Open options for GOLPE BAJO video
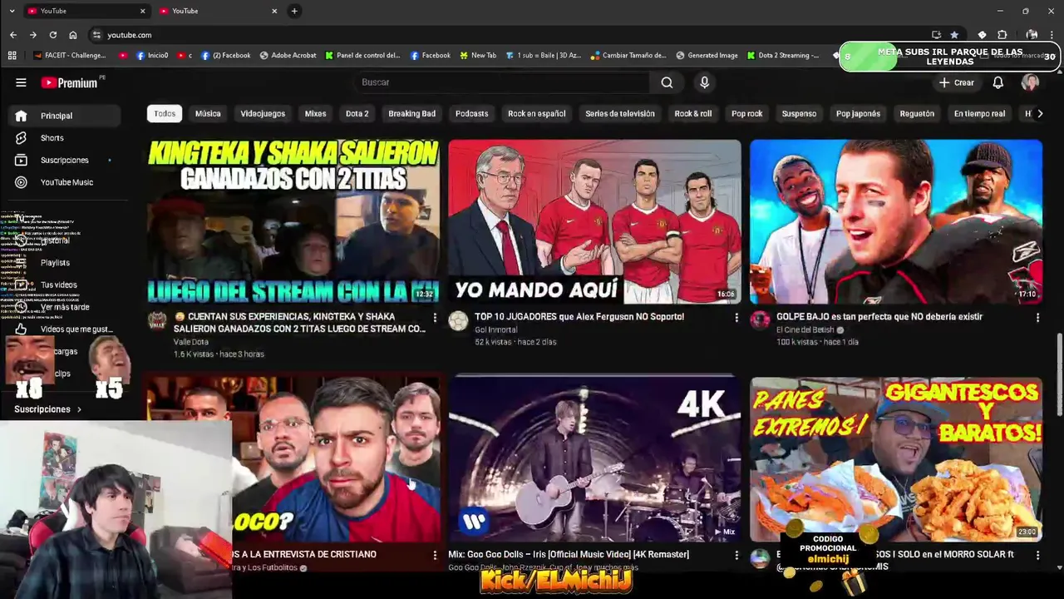1064x599 pixels. click(1037, 318)
